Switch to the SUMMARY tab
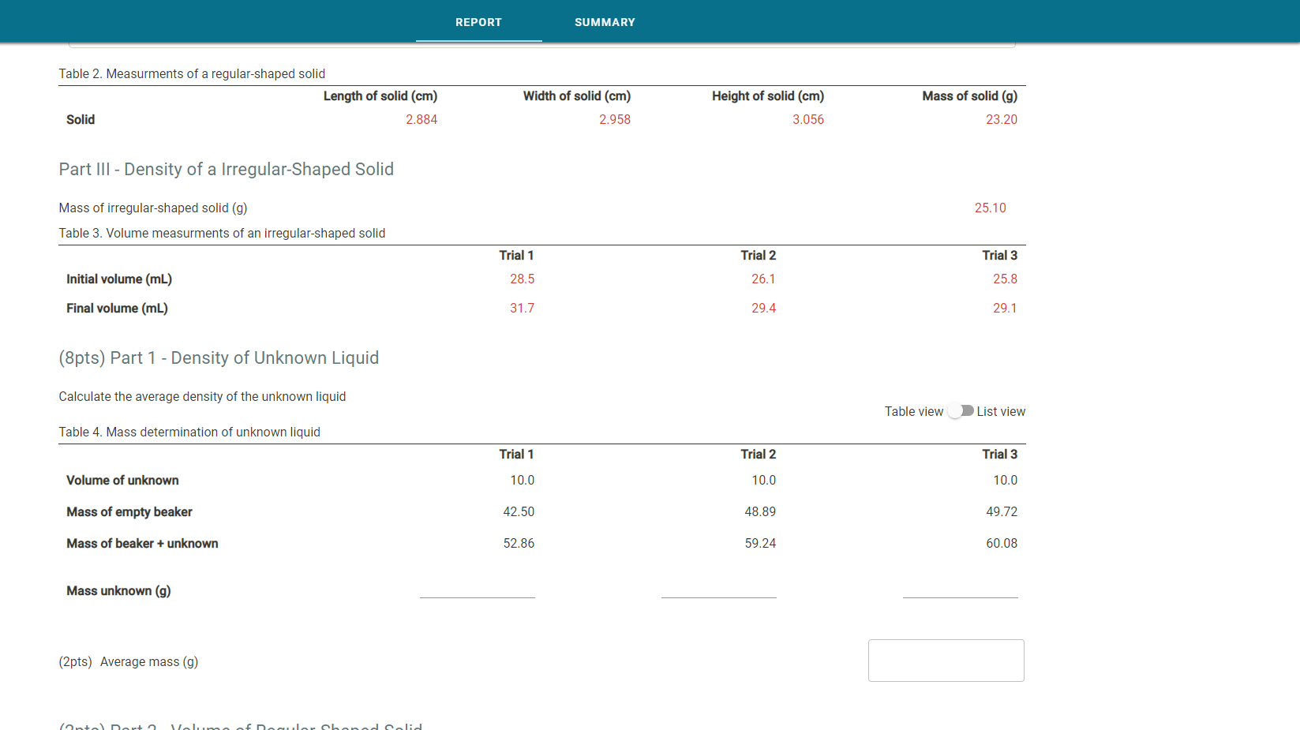Screen dimensions: 1300x730 point(605,22)
